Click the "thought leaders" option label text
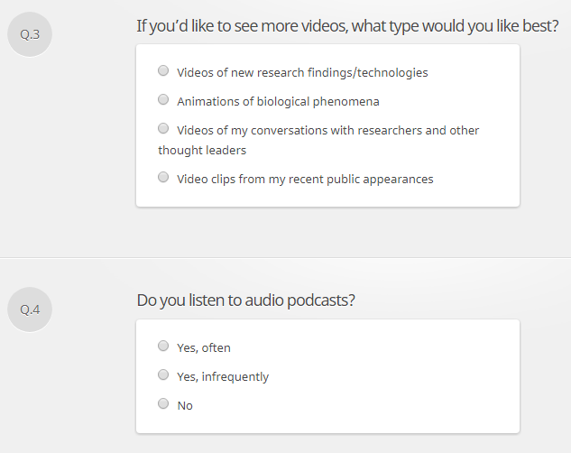Screen dimensions: 571x453 (202, 150)
